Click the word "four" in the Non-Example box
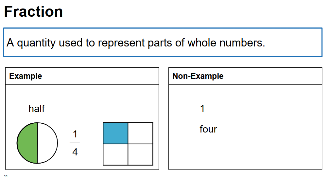The image size is (329, 177). click(x=208, y=129)
